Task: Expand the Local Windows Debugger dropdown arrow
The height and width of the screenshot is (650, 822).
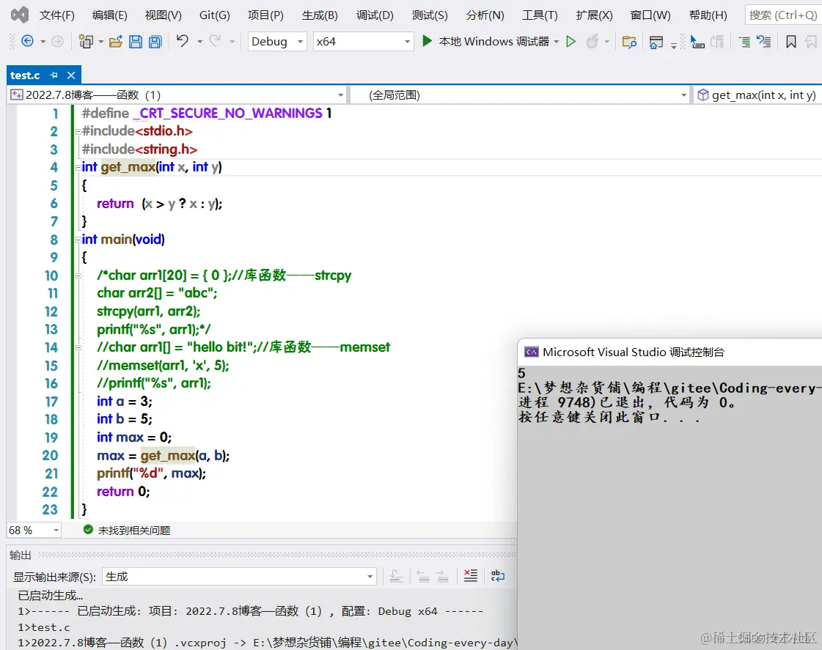Action: (557, 41)
